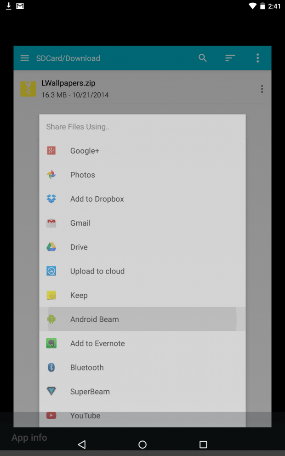Select Android Beam option
The image size is (285, 456).
point(142,319)
